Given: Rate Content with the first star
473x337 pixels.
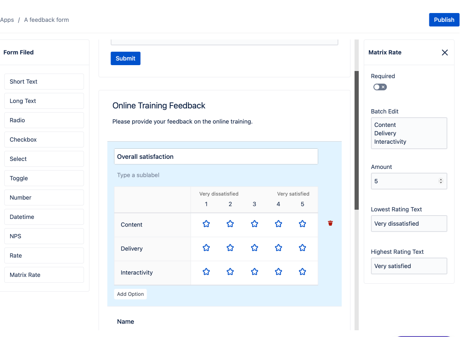Looking at the screenshot, I should 206,224.
